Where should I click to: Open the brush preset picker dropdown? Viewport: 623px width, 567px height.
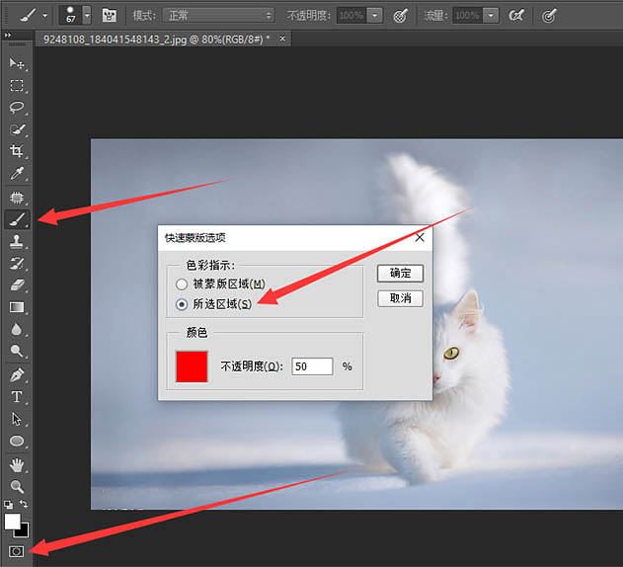[x=87, y=16]
